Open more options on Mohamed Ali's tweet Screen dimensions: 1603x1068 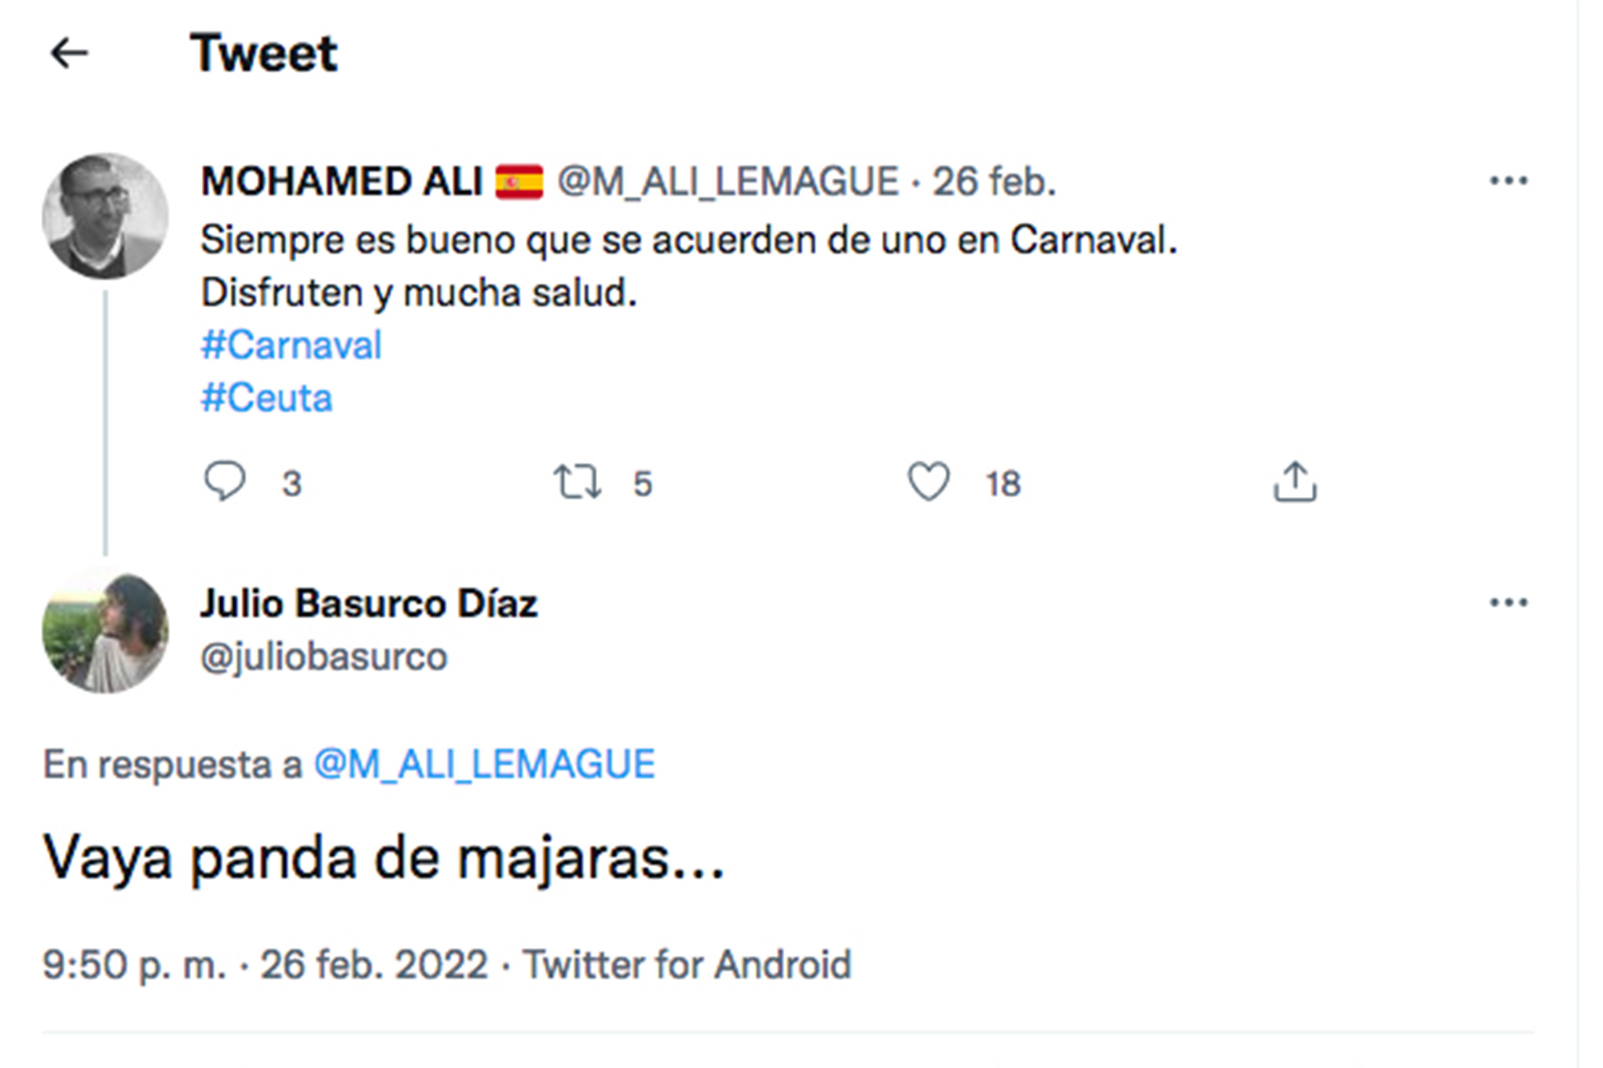point(1509,181)
